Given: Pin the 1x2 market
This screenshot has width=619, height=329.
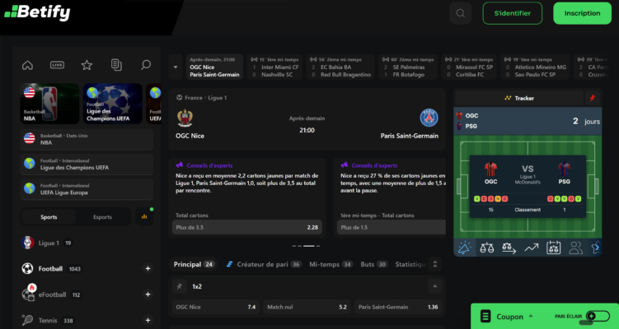Looking at the screenshot, I should tap(179, 286).
